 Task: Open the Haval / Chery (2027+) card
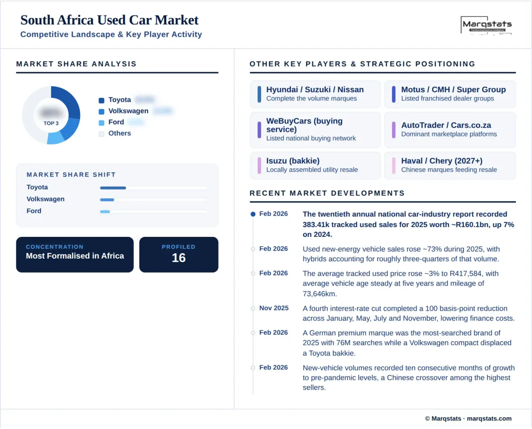[x=450, y=165]
